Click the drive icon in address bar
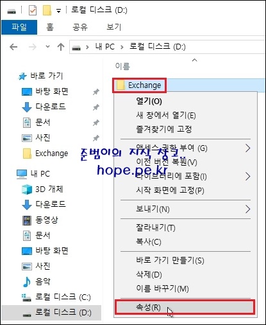 (76, 48)
